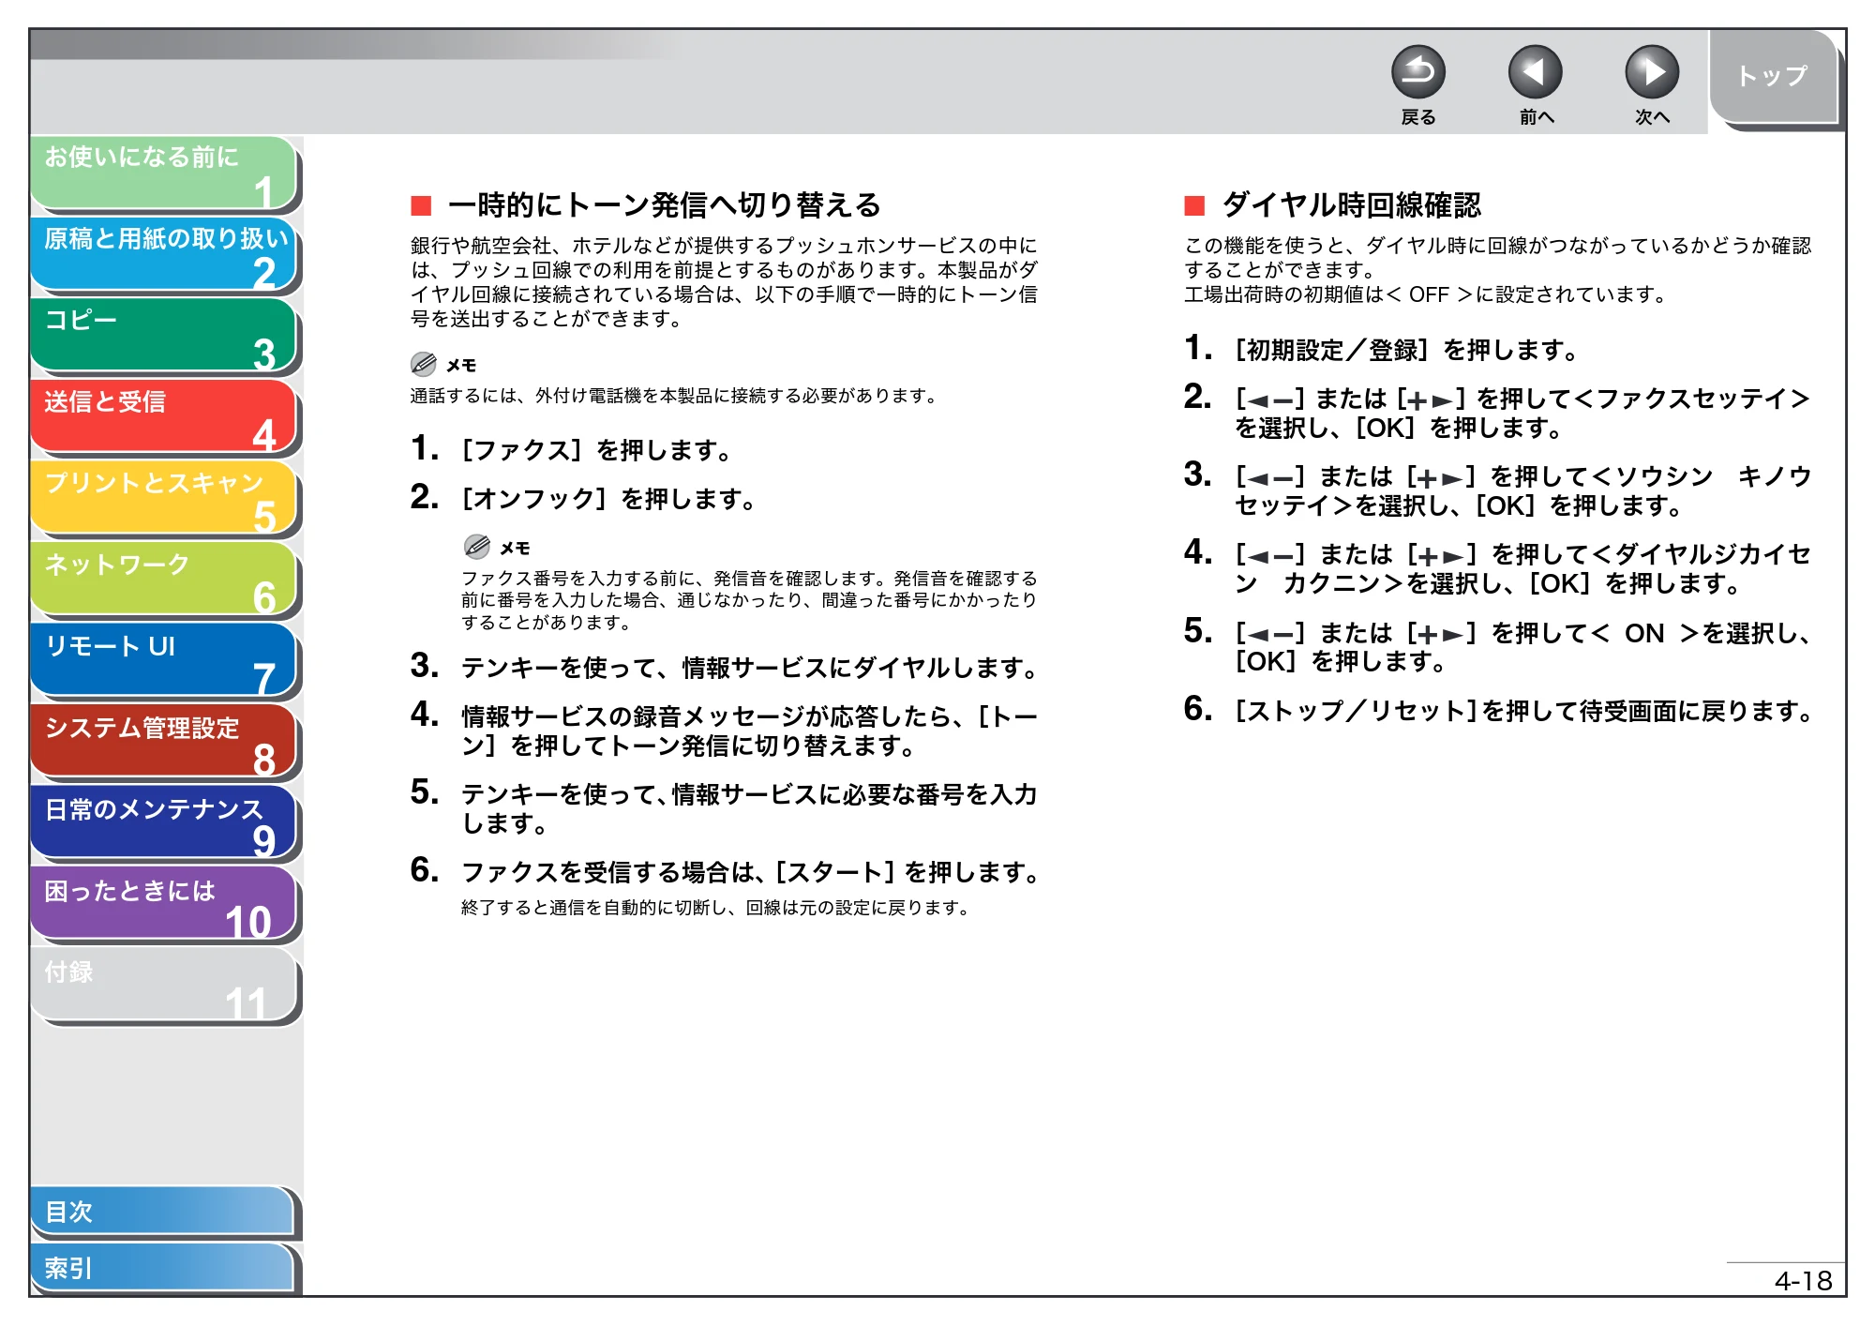Viewport: 1875px width, 1326px height.
Task: Open chapter 2 原稿と用紙の取り扱い
Action: click(163, 254)
